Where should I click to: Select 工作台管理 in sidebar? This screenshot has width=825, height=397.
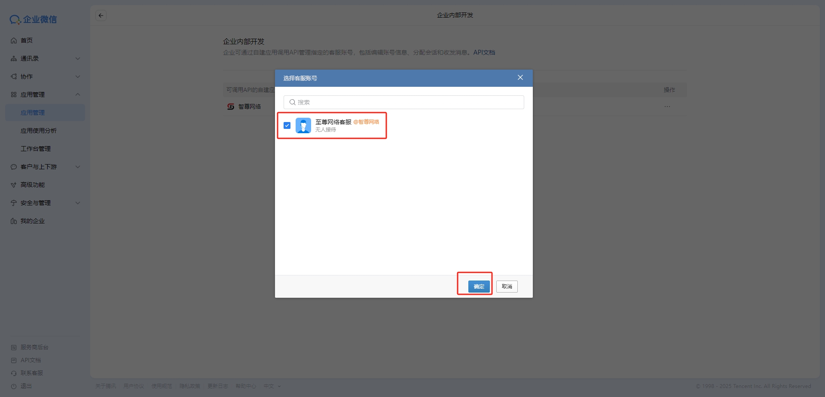point(36,149)
